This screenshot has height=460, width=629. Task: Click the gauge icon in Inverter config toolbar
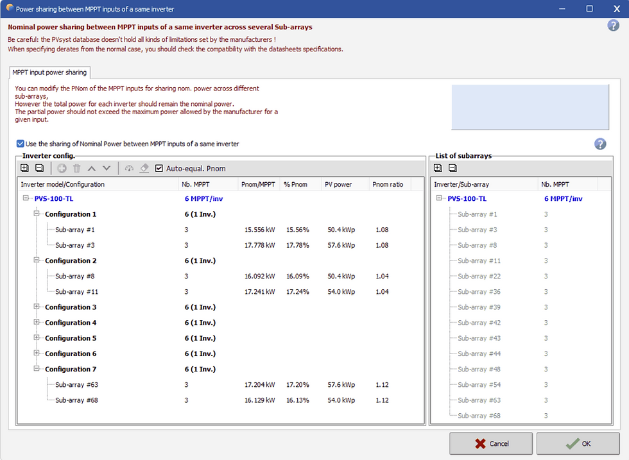[129, 169]
